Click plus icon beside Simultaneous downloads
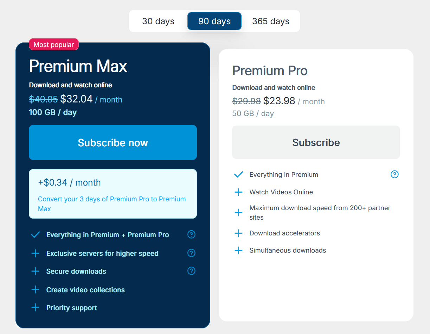This screenshot has width=430, height=334. coord(238,250)
